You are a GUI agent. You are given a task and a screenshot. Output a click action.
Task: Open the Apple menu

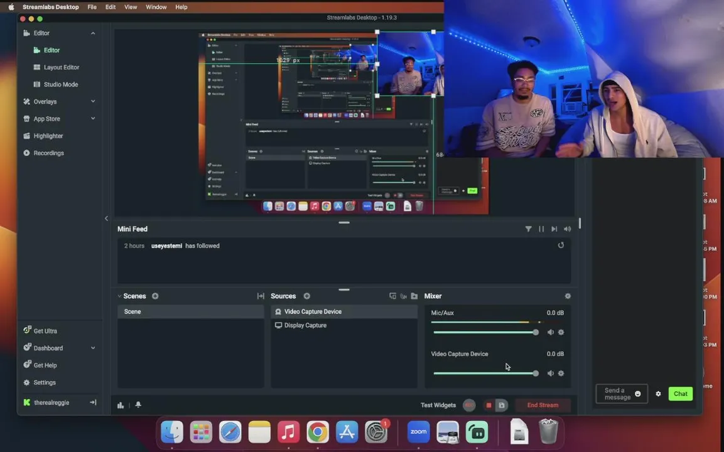11,7
